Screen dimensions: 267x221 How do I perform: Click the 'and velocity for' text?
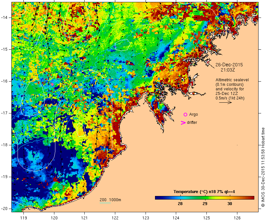coord(230,89)
